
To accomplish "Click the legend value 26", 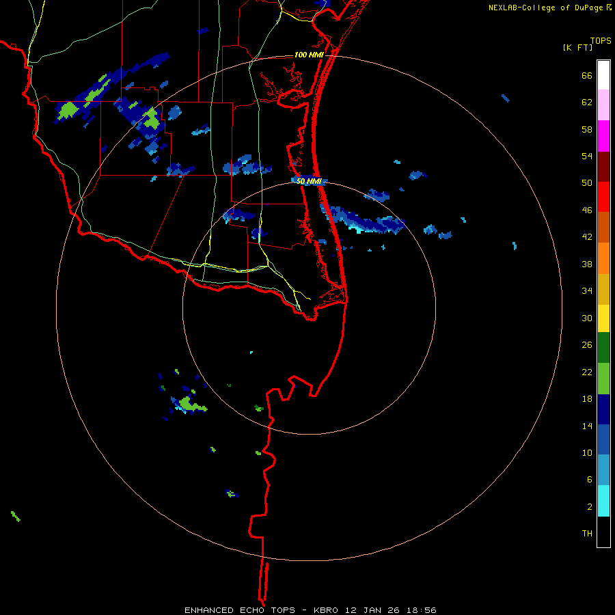I will click(587, 345).
